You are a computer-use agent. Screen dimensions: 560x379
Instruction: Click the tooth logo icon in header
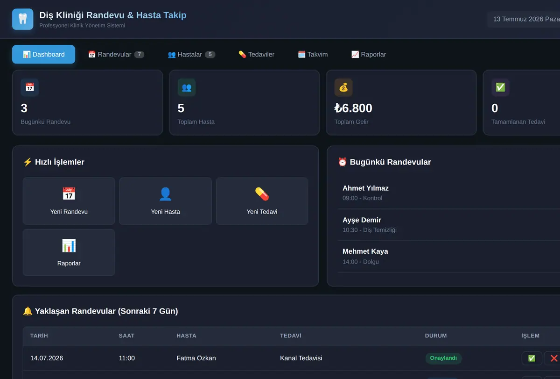click(22, 19)
